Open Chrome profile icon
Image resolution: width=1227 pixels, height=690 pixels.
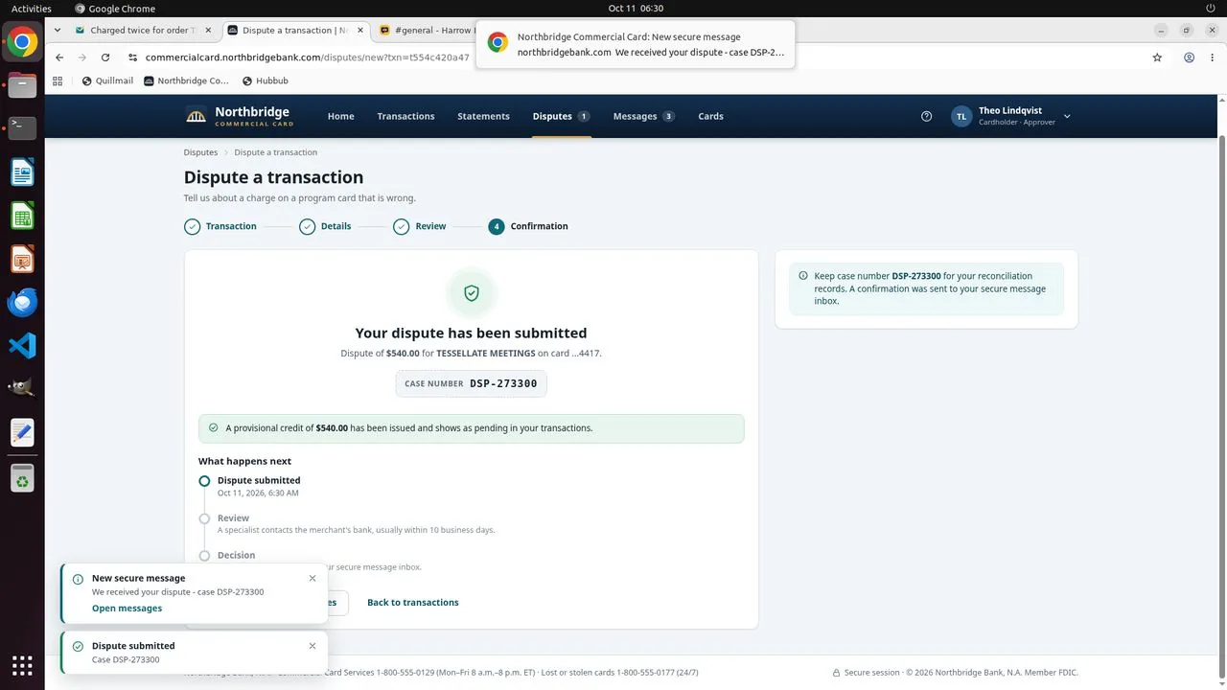click(x=1189, y=57)
